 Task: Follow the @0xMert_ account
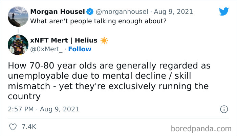coord(80,49)
